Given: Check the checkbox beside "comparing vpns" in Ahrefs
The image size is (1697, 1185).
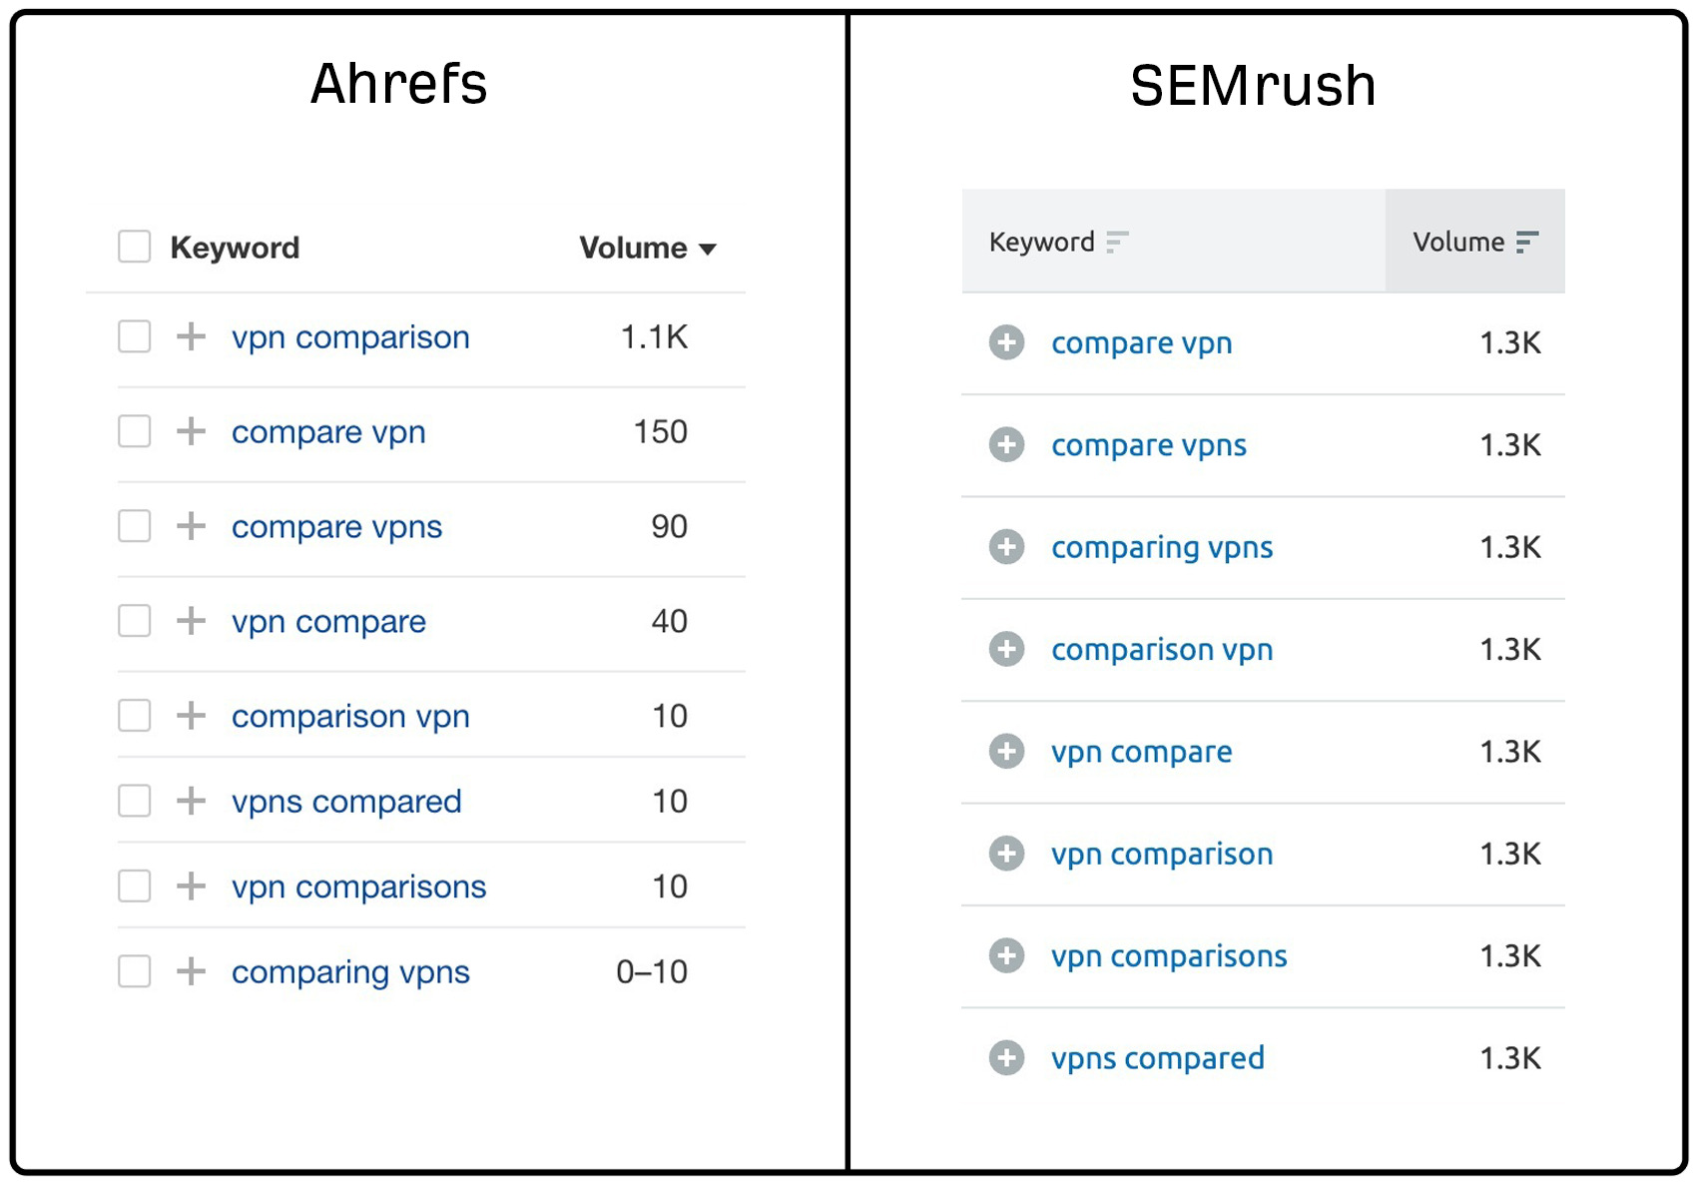Looking at the screenshot, I should click(x=134, y=970).
